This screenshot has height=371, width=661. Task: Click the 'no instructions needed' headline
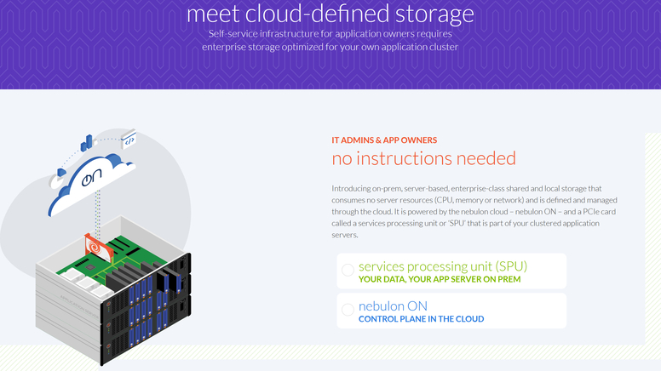click(423, 159)
